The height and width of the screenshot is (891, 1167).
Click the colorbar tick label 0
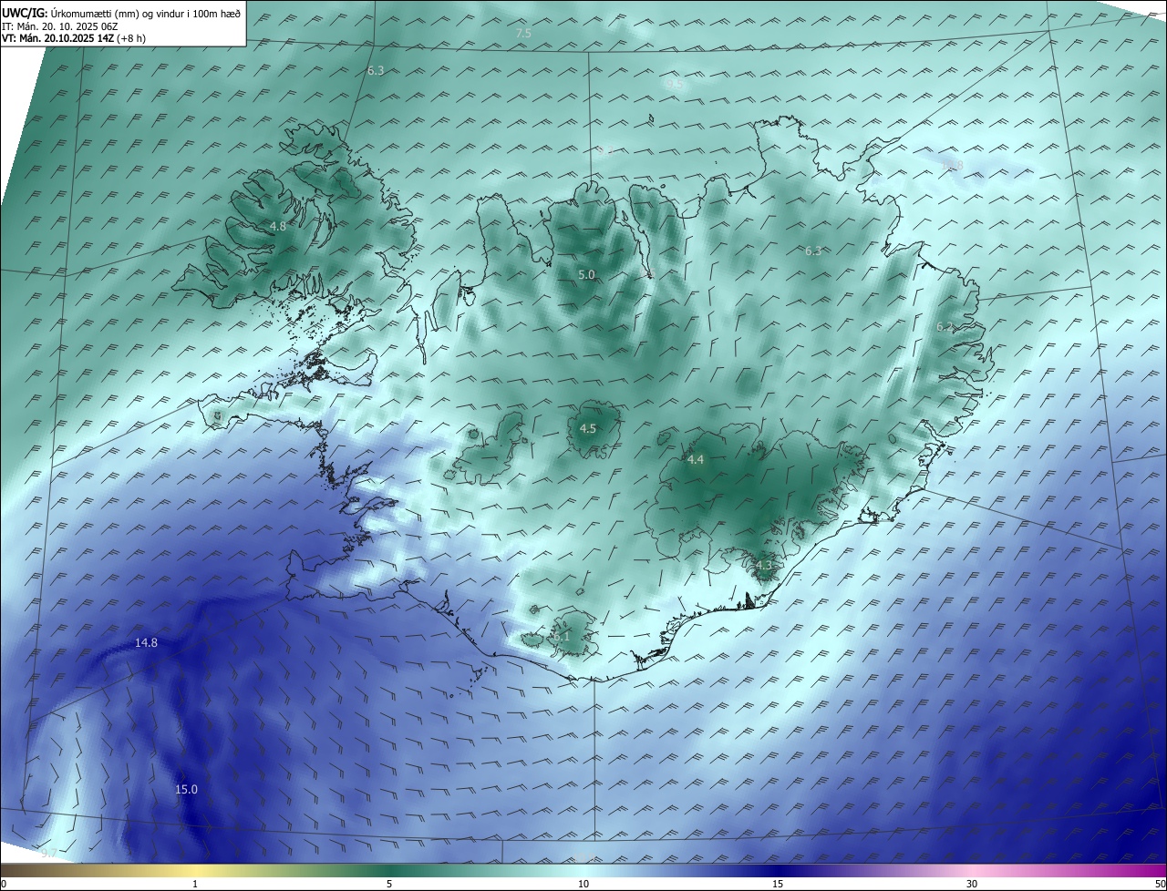coord(3,884)
